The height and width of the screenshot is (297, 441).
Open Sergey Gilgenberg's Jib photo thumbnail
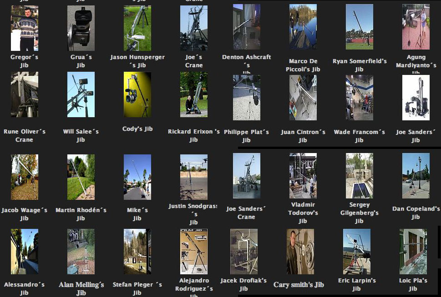[x=360, y=176]
